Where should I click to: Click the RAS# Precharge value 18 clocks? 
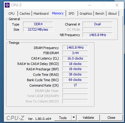coord(75,69)
